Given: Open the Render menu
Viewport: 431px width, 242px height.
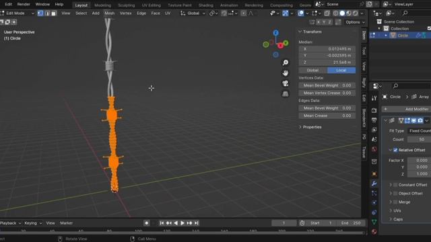Looking at the screenshot, I should coord(24,5).
